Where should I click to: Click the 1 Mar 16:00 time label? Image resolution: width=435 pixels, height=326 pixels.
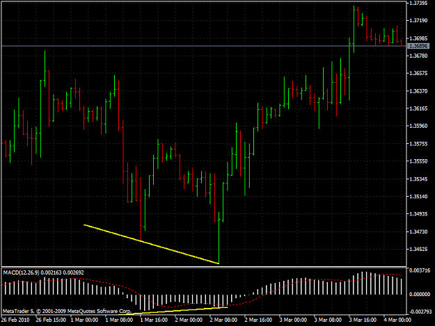(154, 320)
